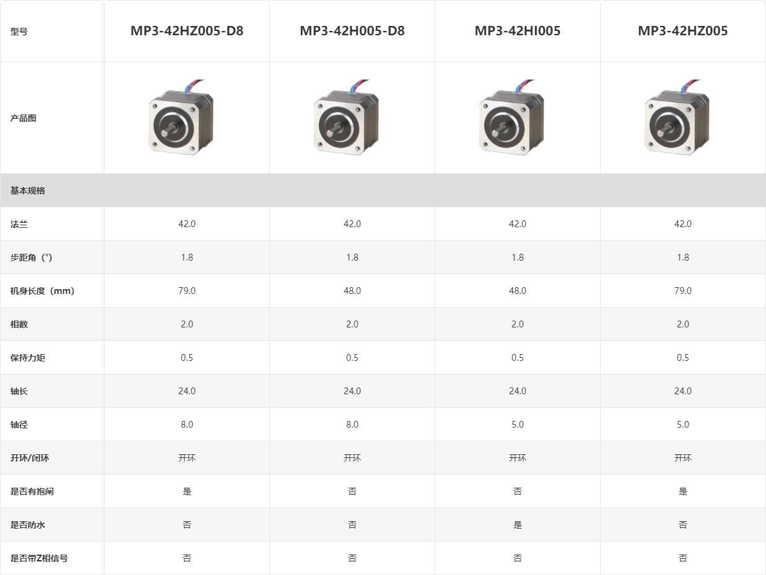
Task: Click 是否防水 value 否 for MP3-42H005-D8
Action: [x=352, y=525]
